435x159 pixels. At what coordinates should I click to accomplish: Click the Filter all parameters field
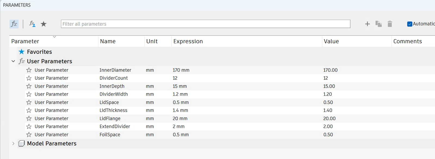(x=205, y=24)
